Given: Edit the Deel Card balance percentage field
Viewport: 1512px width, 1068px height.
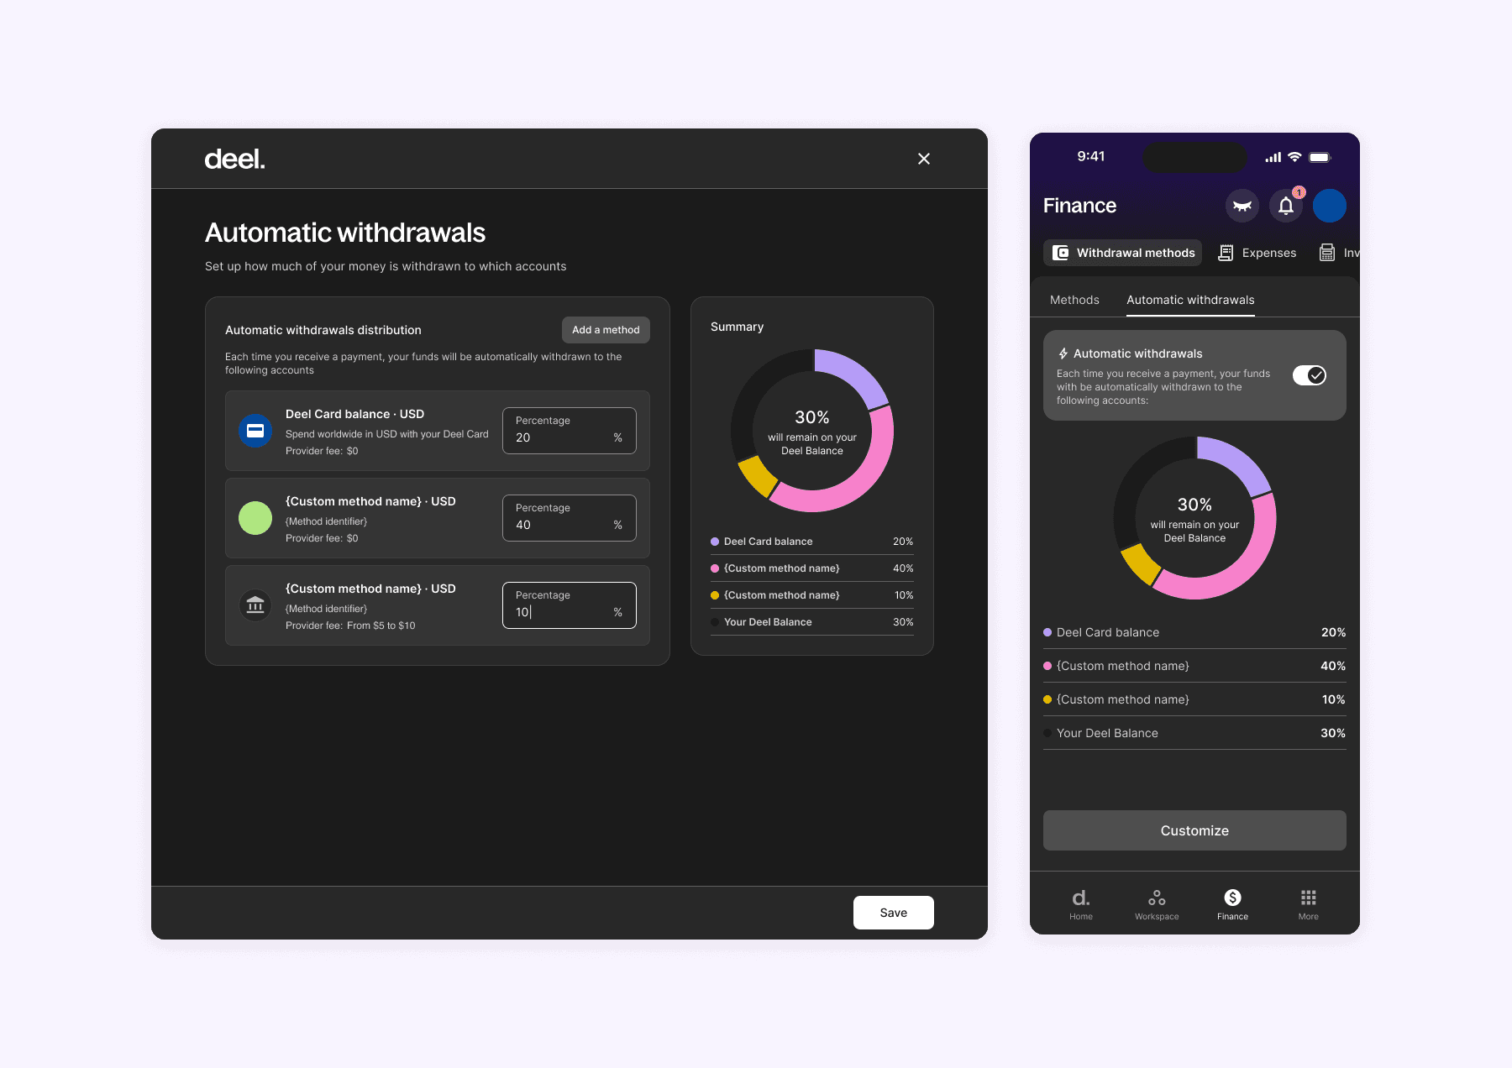Looking at the screenshot, I should (x=570, y=431).
